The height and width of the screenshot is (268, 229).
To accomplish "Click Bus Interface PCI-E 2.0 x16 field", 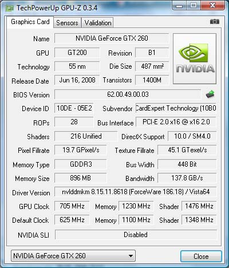I will [176, 122].
